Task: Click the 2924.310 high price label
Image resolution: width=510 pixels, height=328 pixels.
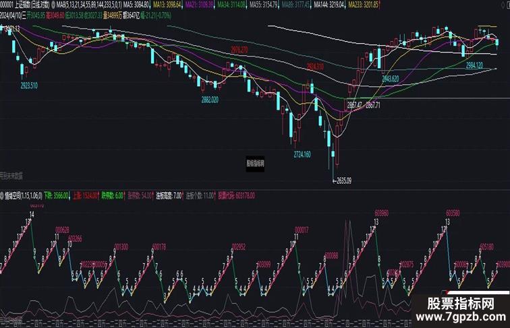Action: click(x=315, y=67)
